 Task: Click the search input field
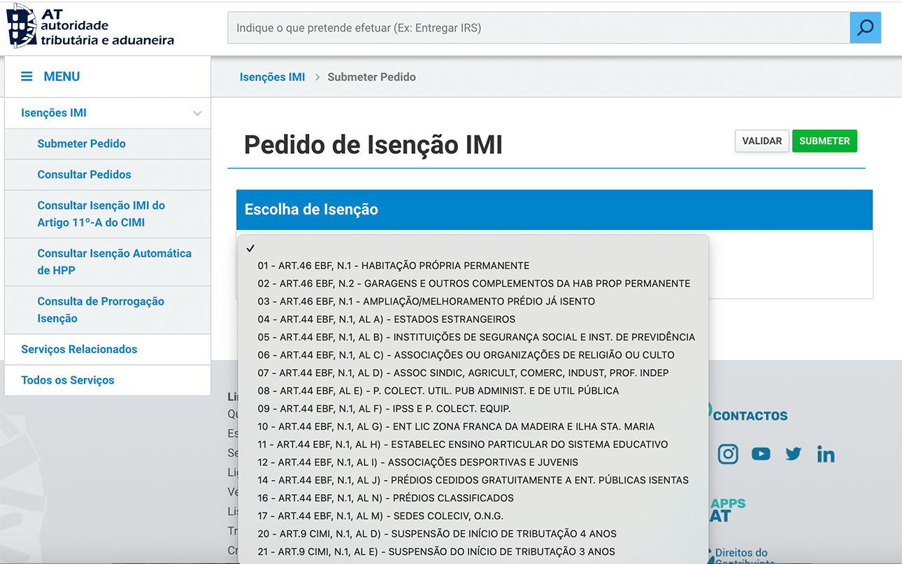(538, 28)
